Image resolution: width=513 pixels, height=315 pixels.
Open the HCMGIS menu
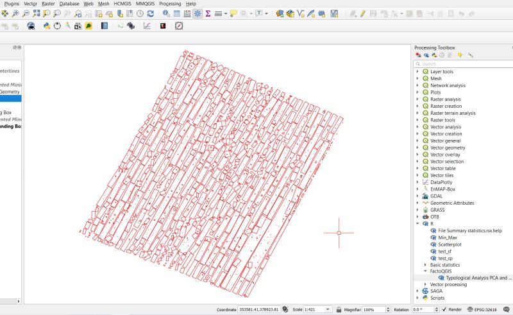[122, 4]
